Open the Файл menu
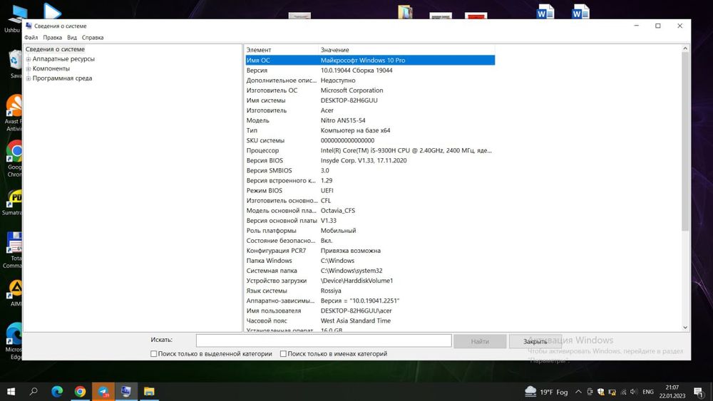Viewport: 713px width, 401px height. 31,38
